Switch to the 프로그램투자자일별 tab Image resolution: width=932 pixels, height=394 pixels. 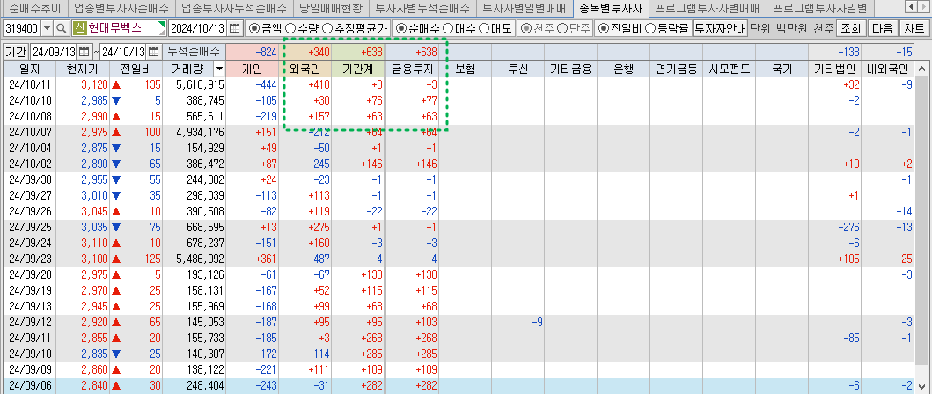coord(819,8)
